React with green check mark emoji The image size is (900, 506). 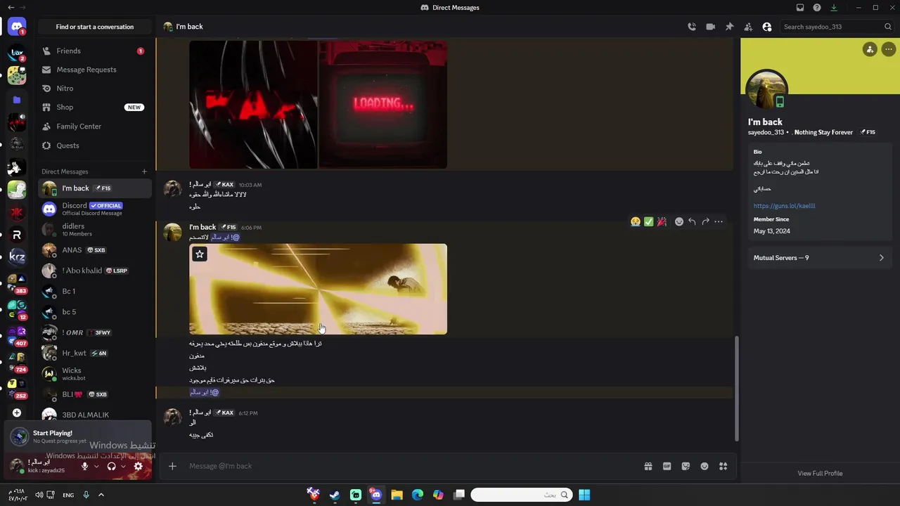649,221
